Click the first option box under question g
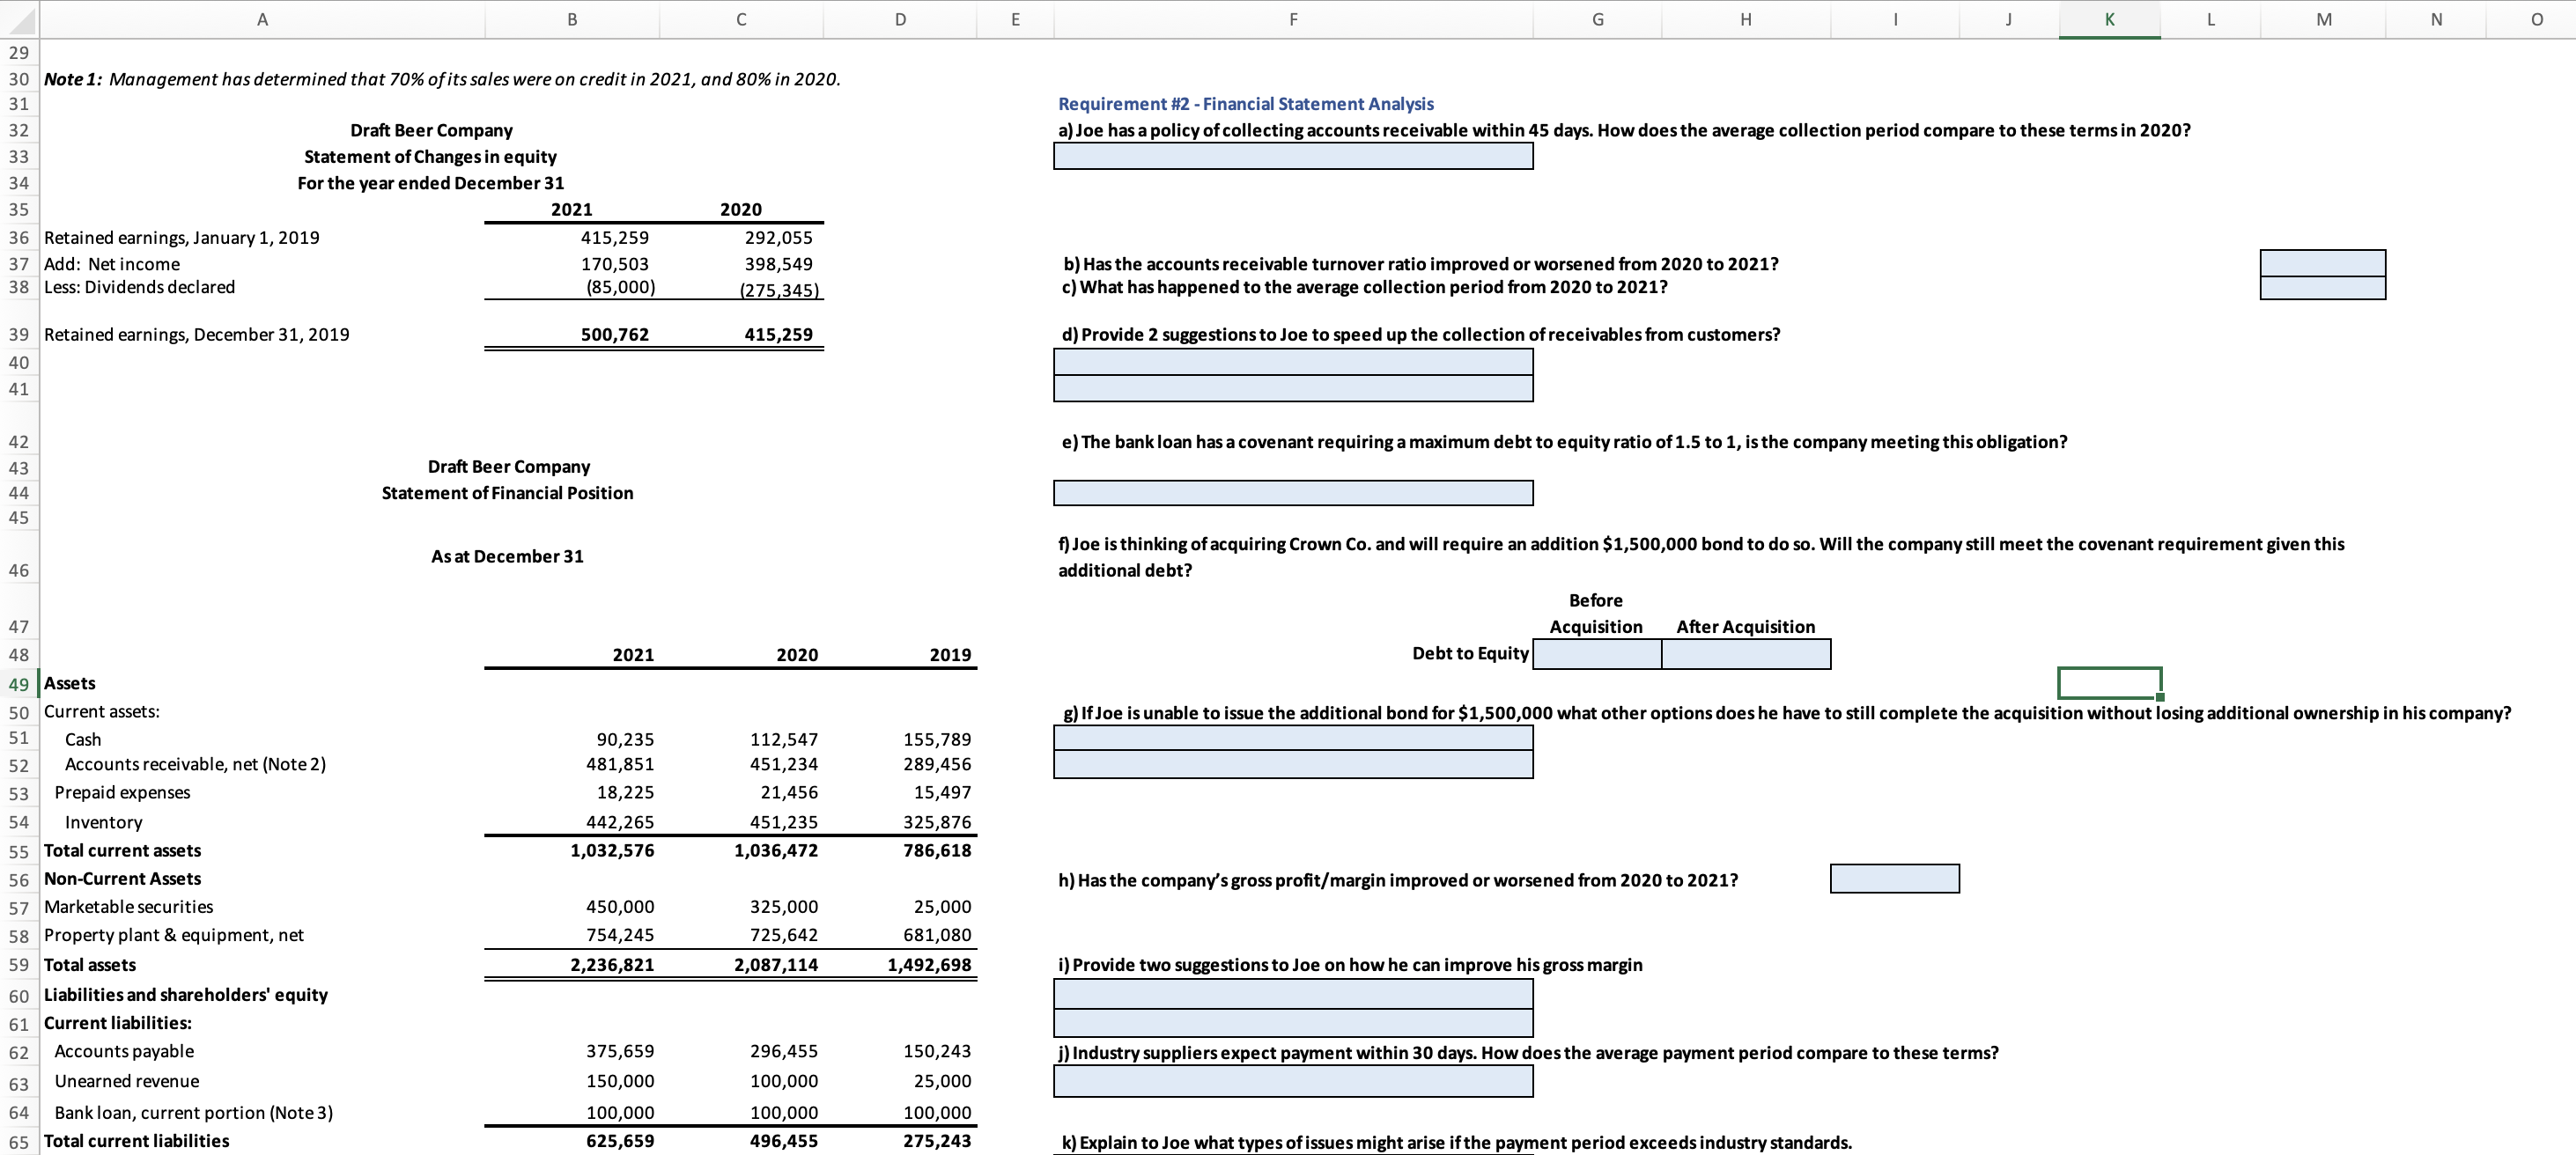Image resolution: width=2576 pixels, height=1155 pixels. pos(1292,738)
